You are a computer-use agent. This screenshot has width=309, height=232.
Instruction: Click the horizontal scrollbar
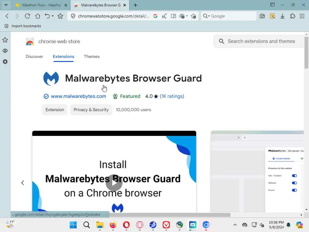[x=170, y=215]
